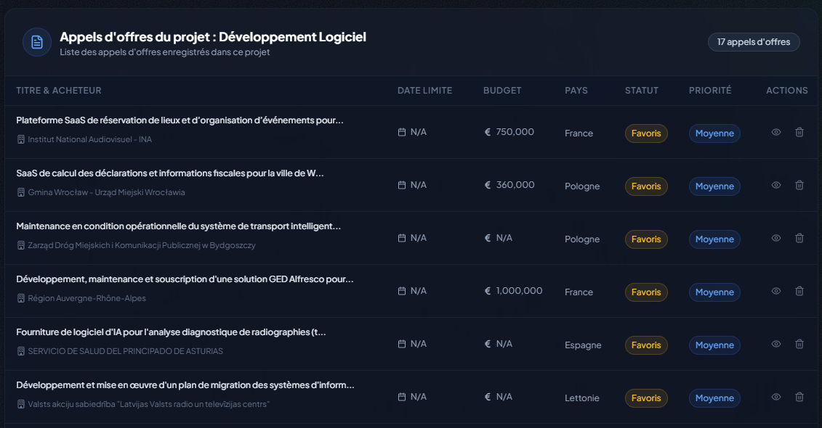The height and width of the screenshot is (428, 822).
Task: Click the Favoris badge for the 1,000,000 budget tender
Action: pyautogui.click(x=646, y=292)
